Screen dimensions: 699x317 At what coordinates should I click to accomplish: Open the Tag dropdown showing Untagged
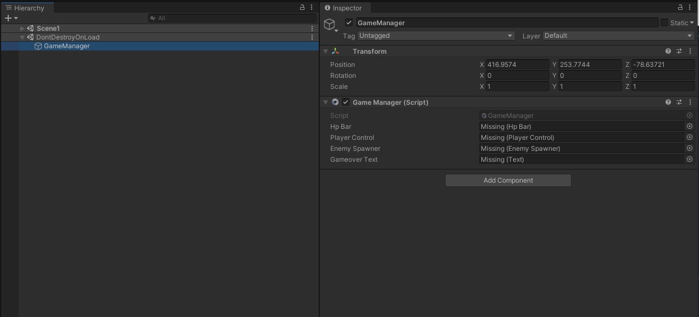(x=436, y=36)
